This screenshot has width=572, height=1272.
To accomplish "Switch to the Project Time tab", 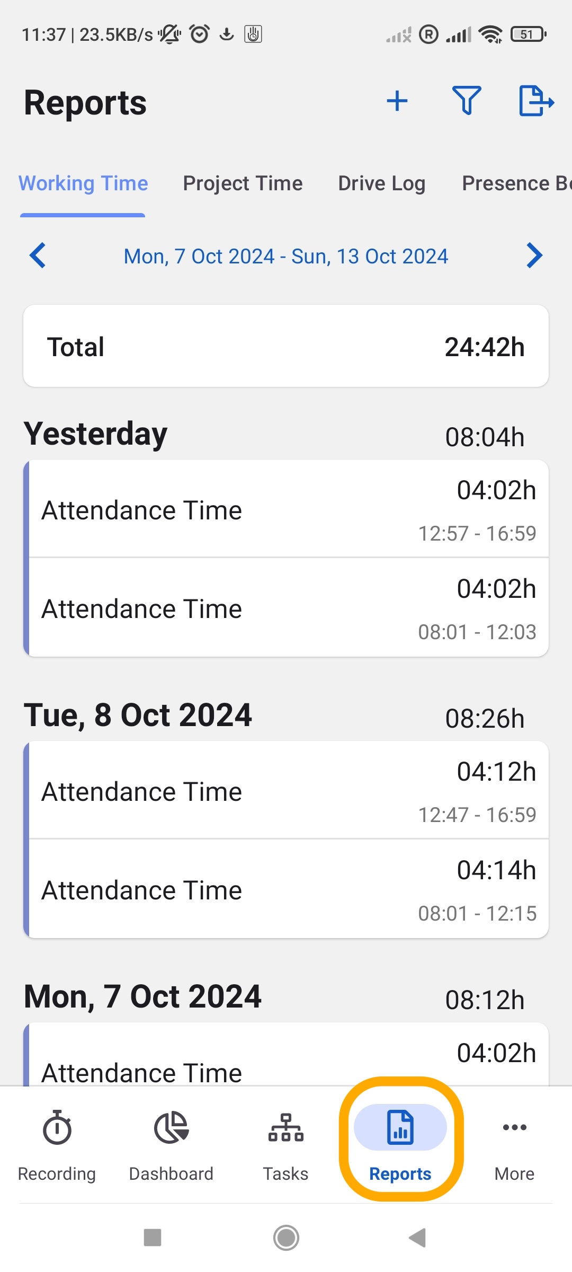I will click(243, 183).
